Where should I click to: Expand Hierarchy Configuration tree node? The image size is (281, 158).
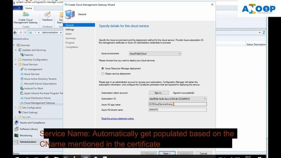click(16, 60)
